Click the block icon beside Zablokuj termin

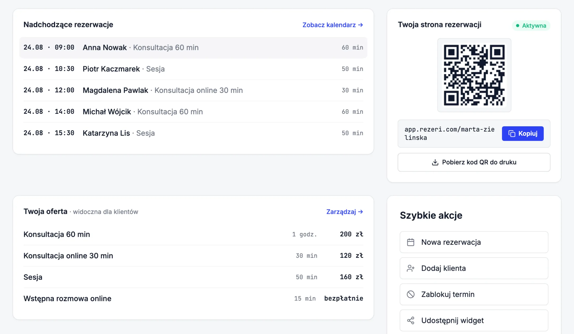coord(411,294)
